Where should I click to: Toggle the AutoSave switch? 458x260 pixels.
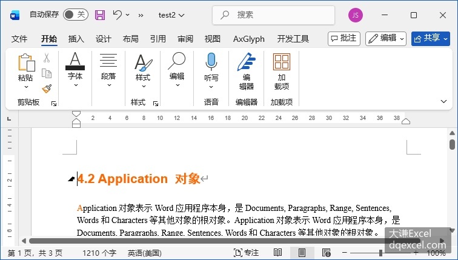click(x=75, y=15)
